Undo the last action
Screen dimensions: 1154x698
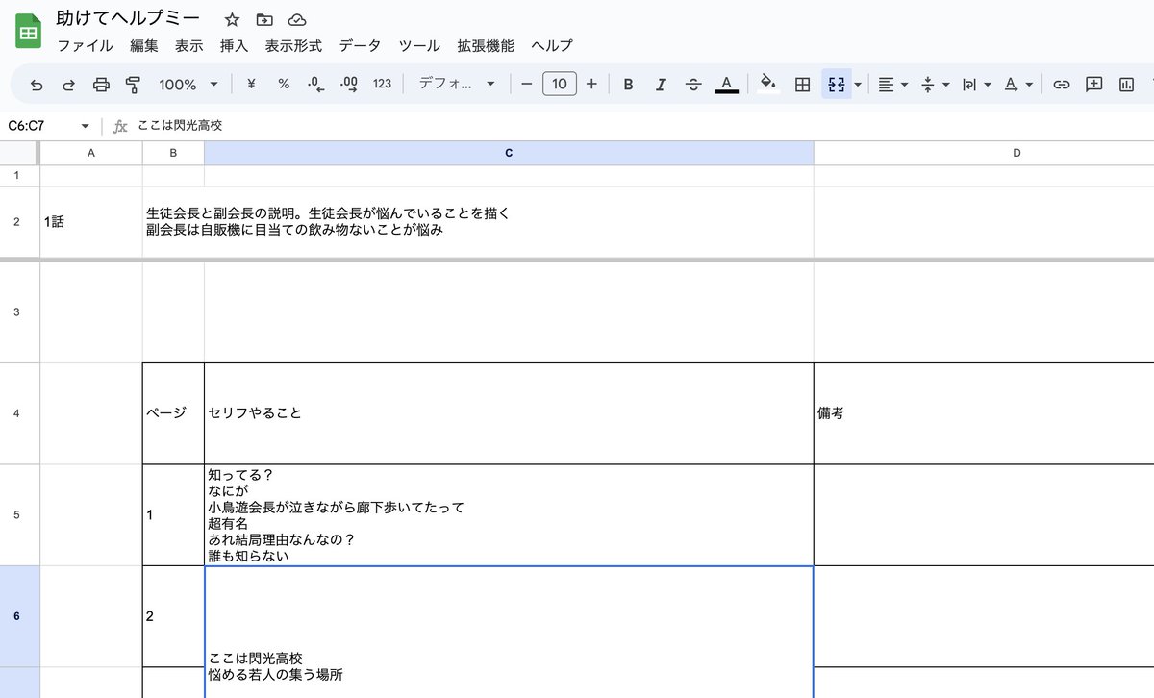37,85
